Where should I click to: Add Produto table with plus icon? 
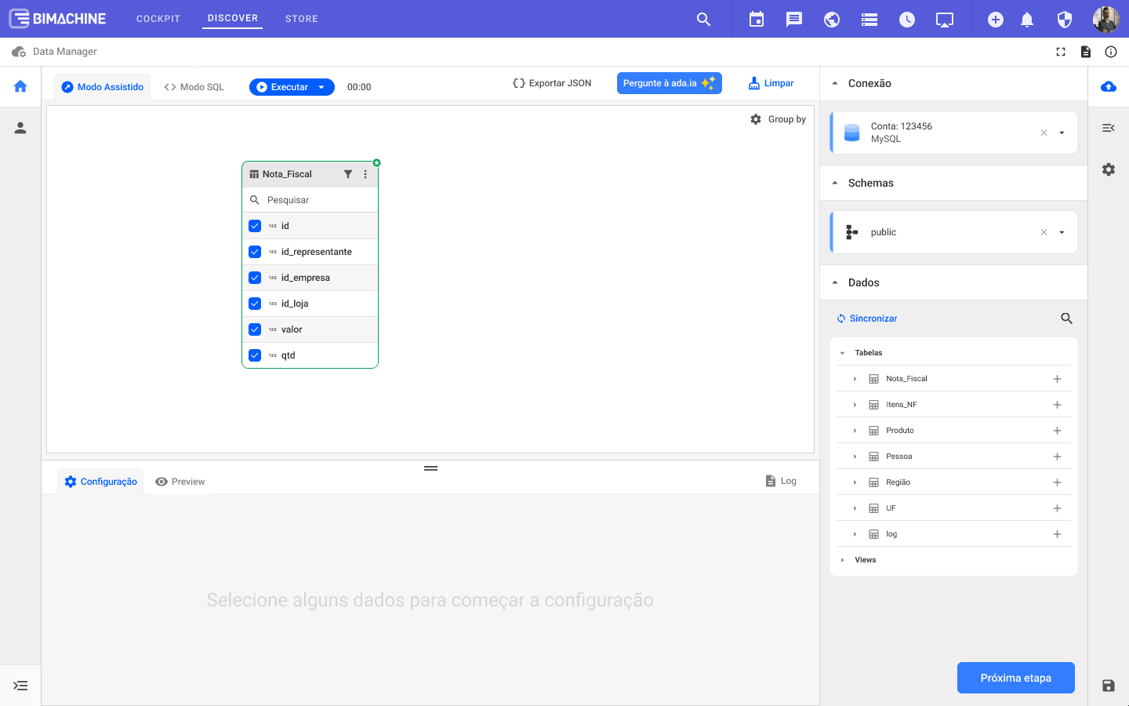click(x=1057, y=431)
